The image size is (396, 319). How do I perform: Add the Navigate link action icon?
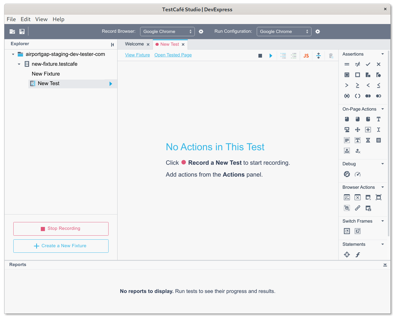tap(357, 208)
